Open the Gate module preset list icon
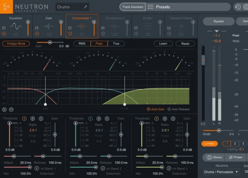248x178 pixels. click(x=37, y=28)
